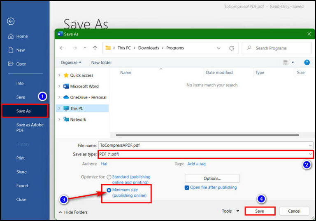Click the File name input field
Screen dimensions: 316x221
pos(203,145)
